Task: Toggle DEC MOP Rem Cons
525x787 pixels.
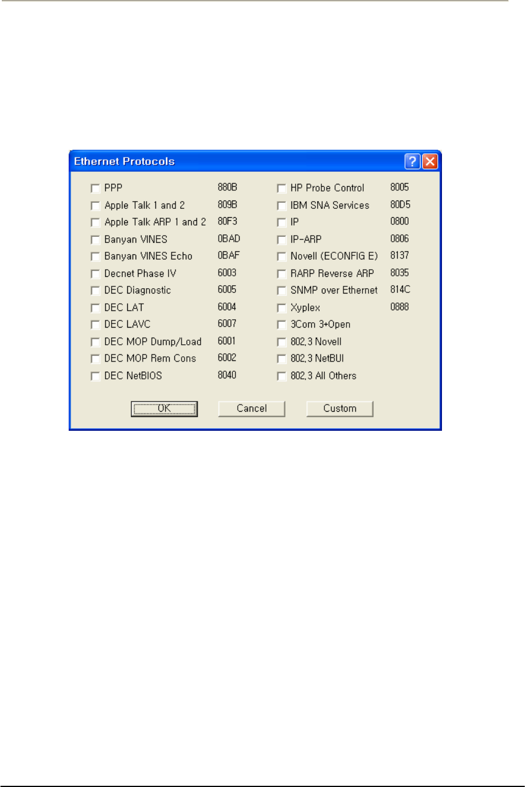Action: pyautogui.click(x=94, y=359)
